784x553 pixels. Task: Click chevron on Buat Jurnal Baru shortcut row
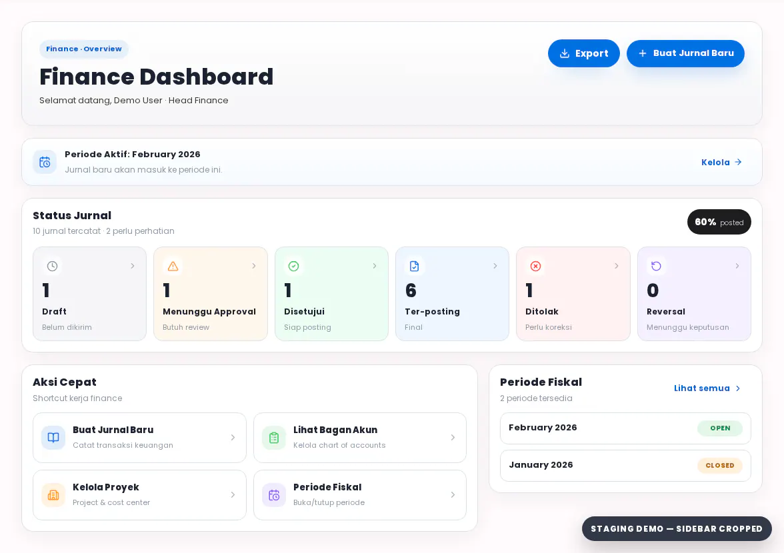tap(233, 438)
